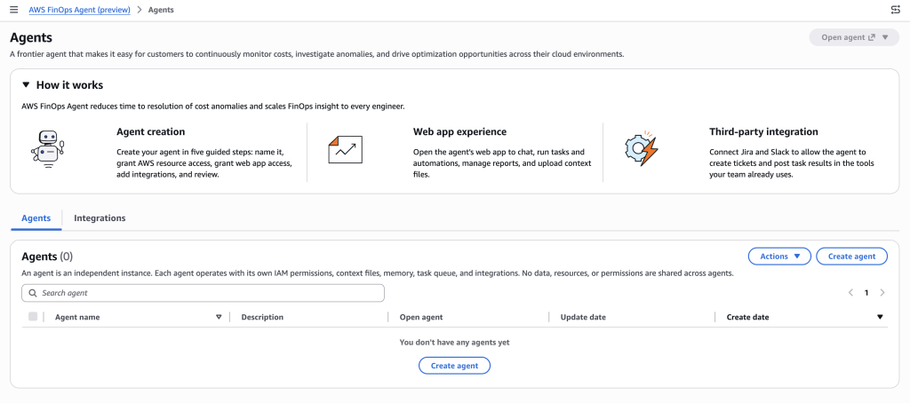Click the gear-lightning Third-party integration icon

coord(642,148)
